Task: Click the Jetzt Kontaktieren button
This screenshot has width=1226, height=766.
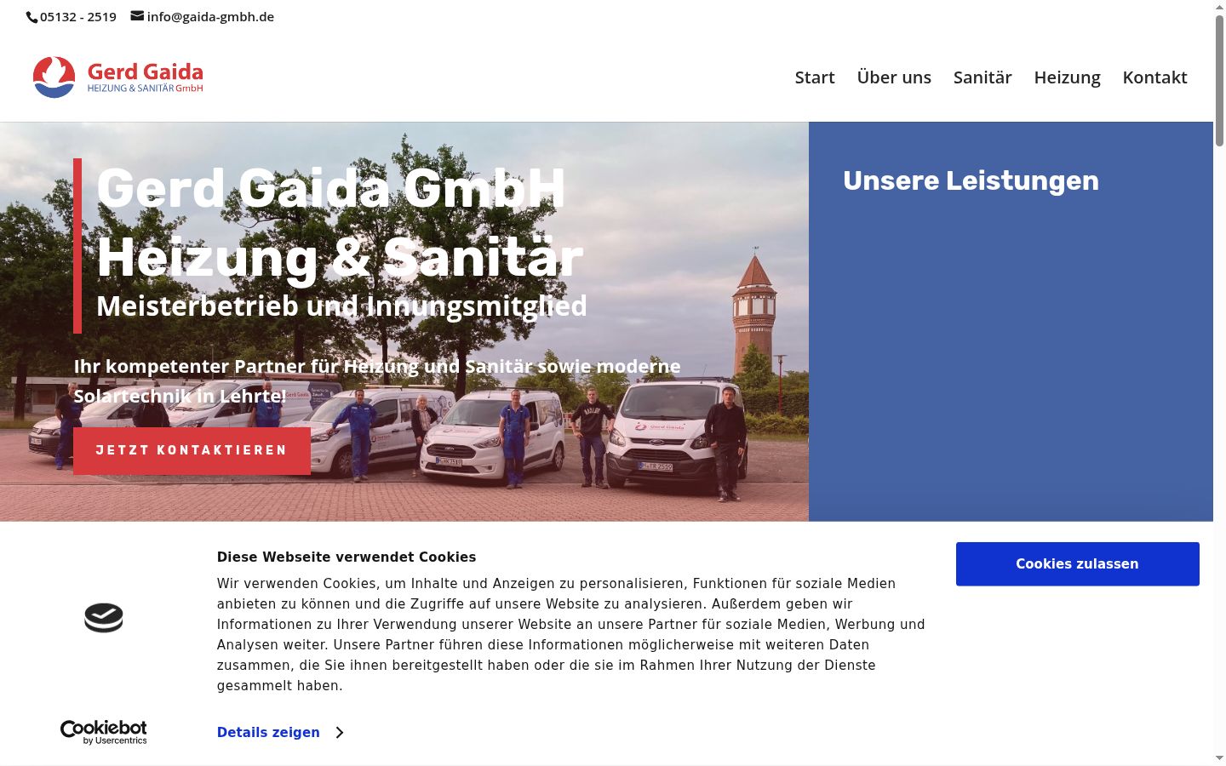Action: [x=192, y=450]
